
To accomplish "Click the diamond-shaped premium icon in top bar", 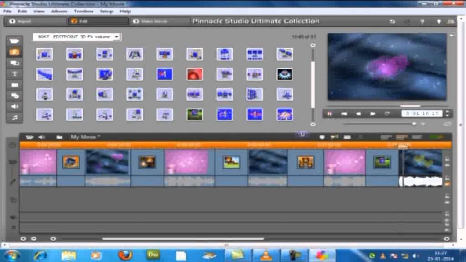I will tap(439, 21).
